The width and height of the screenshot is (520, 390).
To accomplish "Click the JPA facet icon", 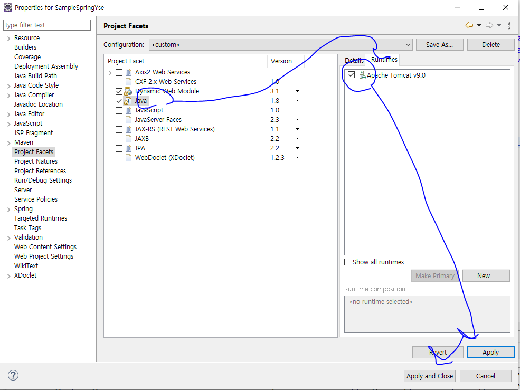I will pos(128,148).
